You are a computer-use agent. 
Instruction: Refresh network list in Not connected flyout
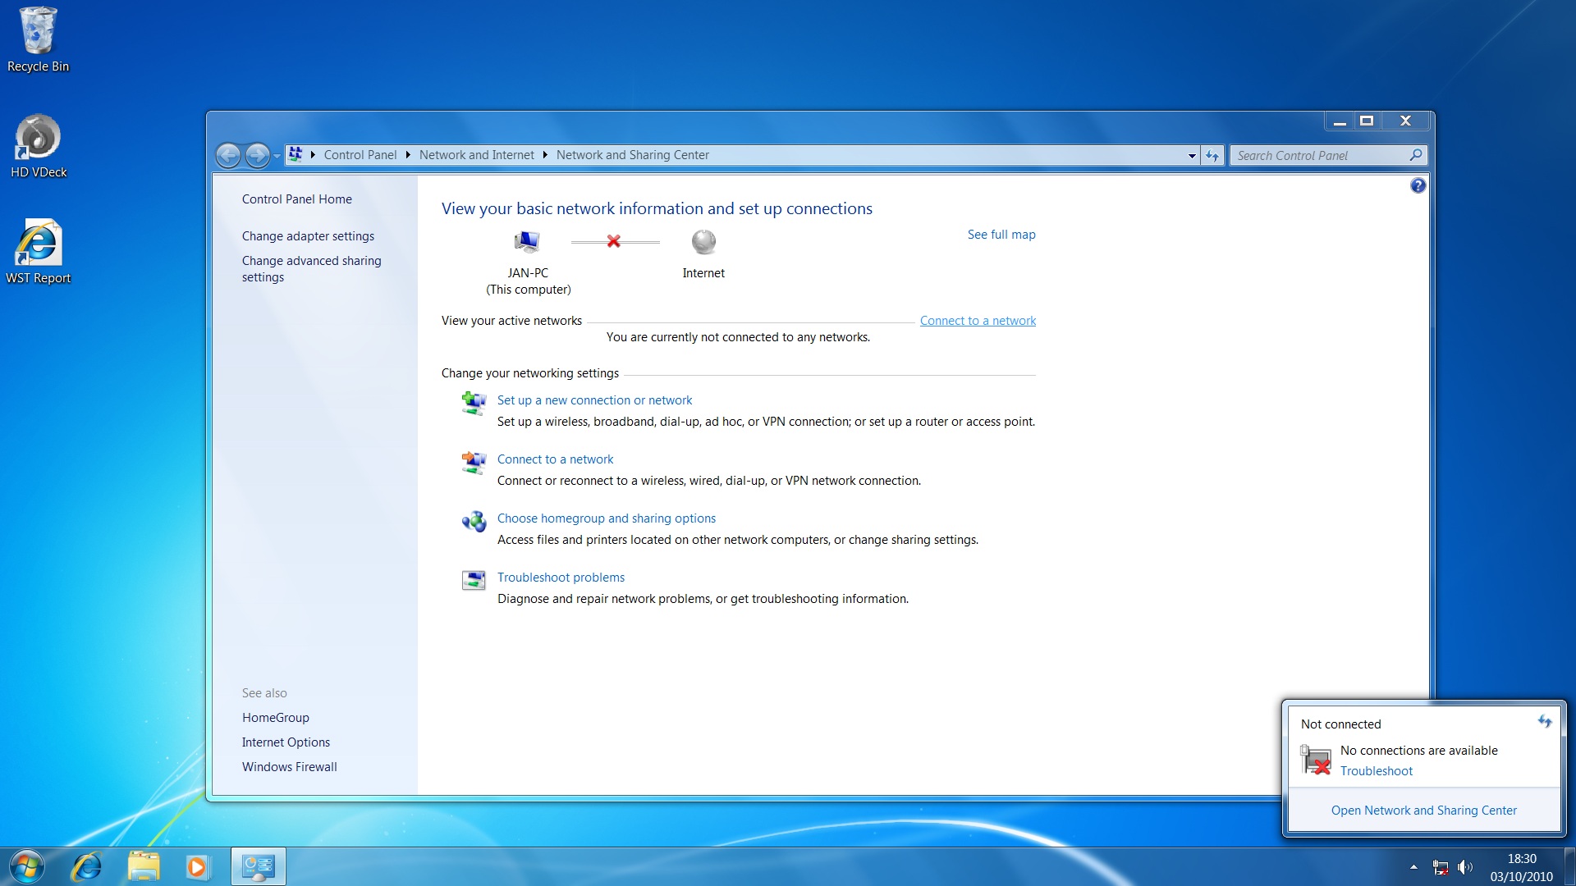tap(1544, 722)
